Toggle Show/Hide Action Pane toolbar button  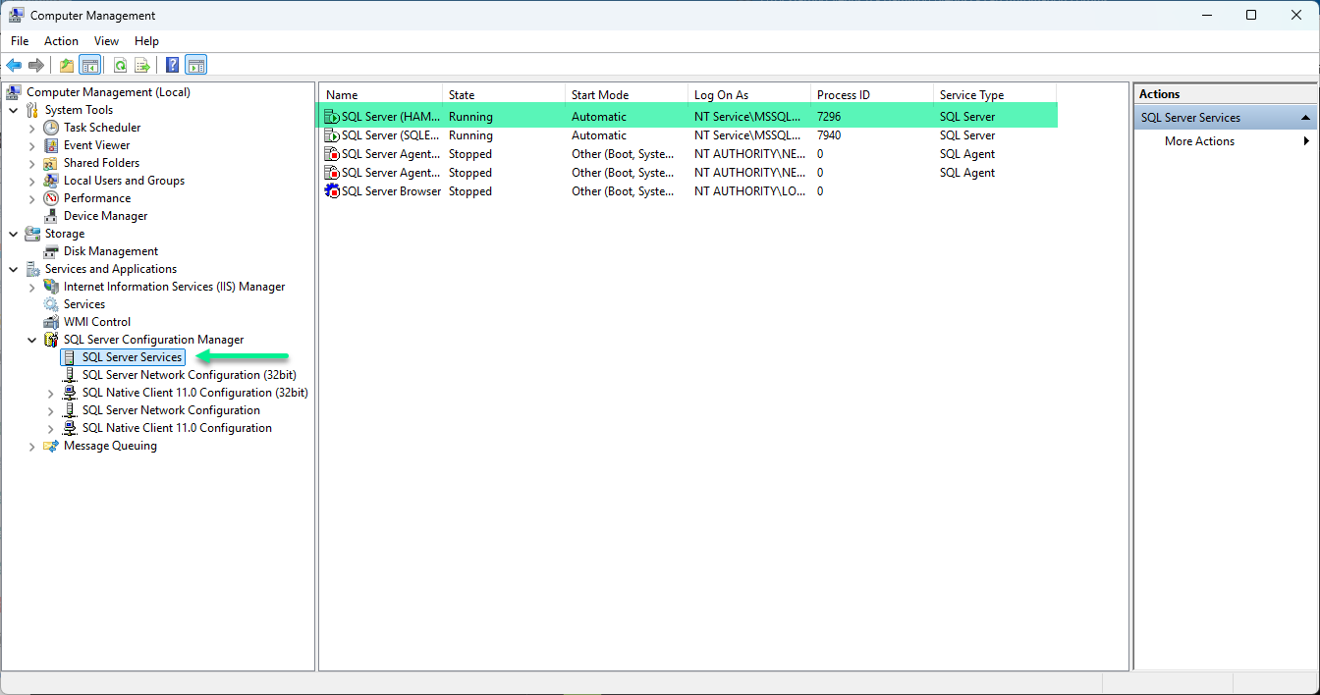(195, 66)
